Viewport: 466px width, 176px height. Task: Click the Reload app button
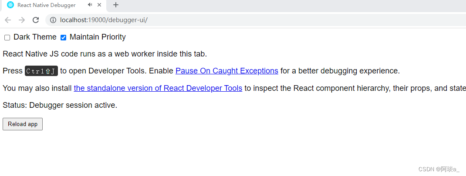coord(23,124)
